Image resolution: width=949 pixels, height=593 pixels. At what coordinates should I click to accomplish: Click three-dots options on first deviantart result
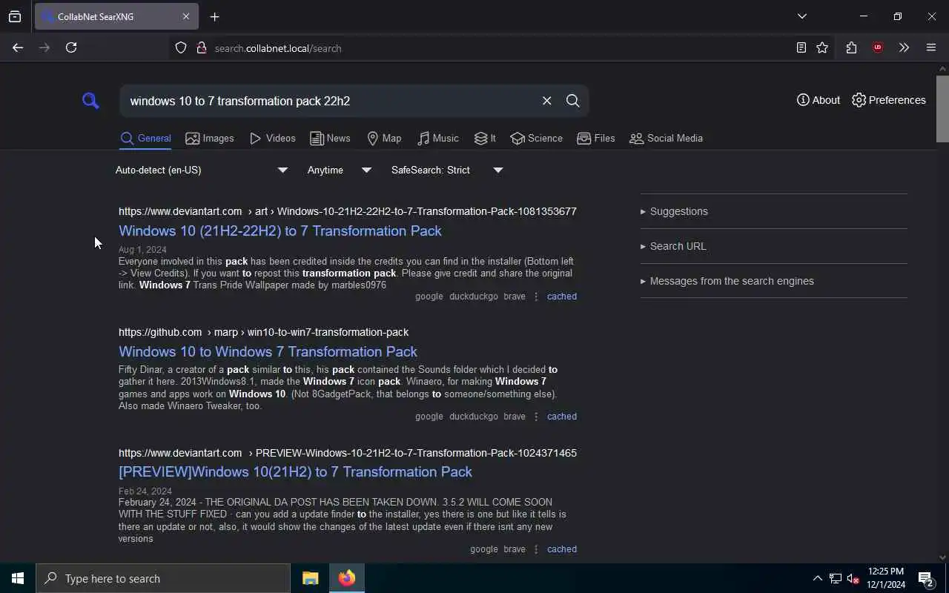click(536, 296)
